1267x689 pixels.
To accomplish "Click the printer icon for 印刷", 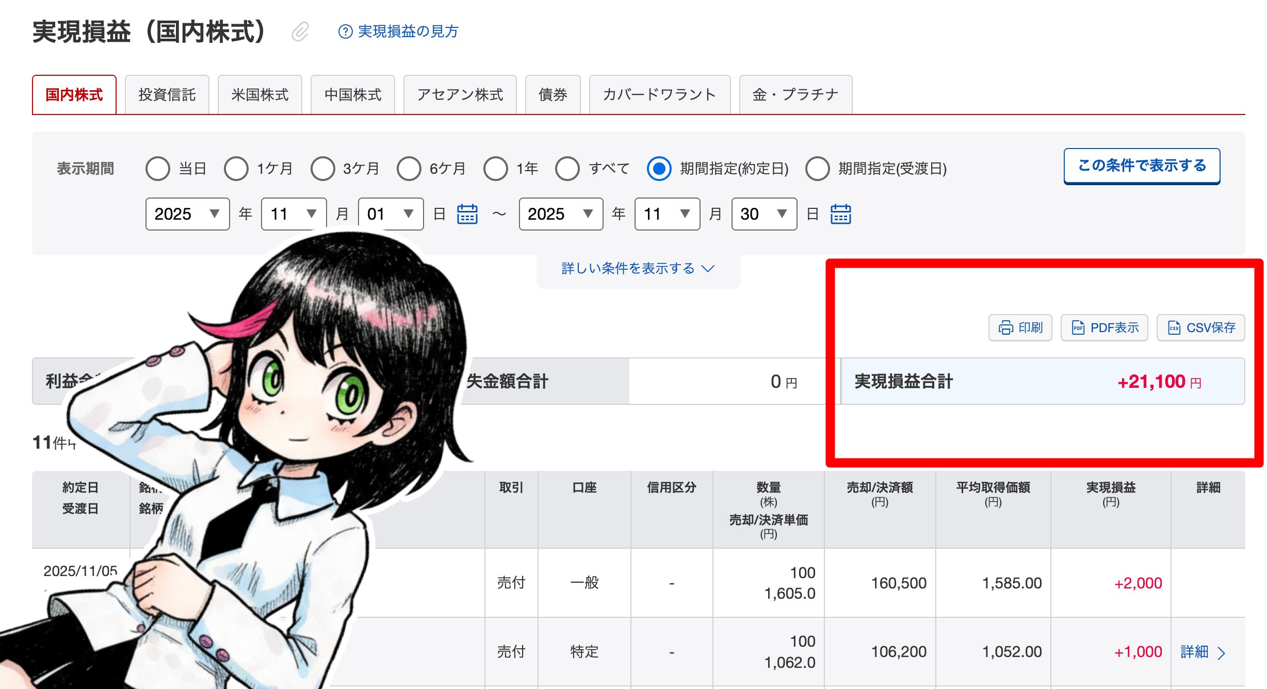I will coord(1005,327).
